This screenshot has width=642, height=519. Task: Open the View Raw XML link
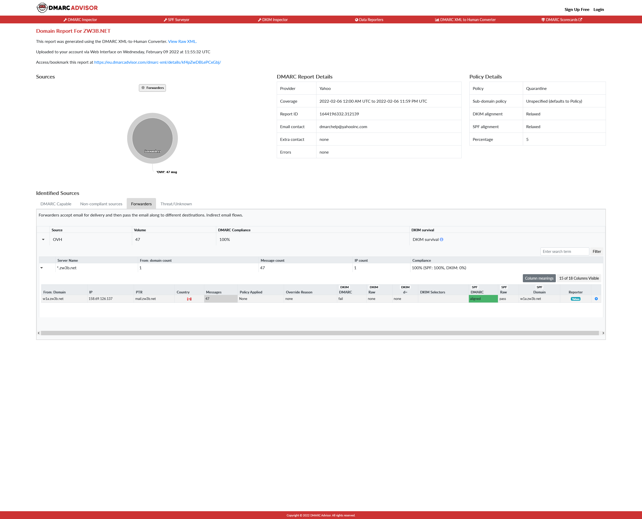(x=182, y=42)
